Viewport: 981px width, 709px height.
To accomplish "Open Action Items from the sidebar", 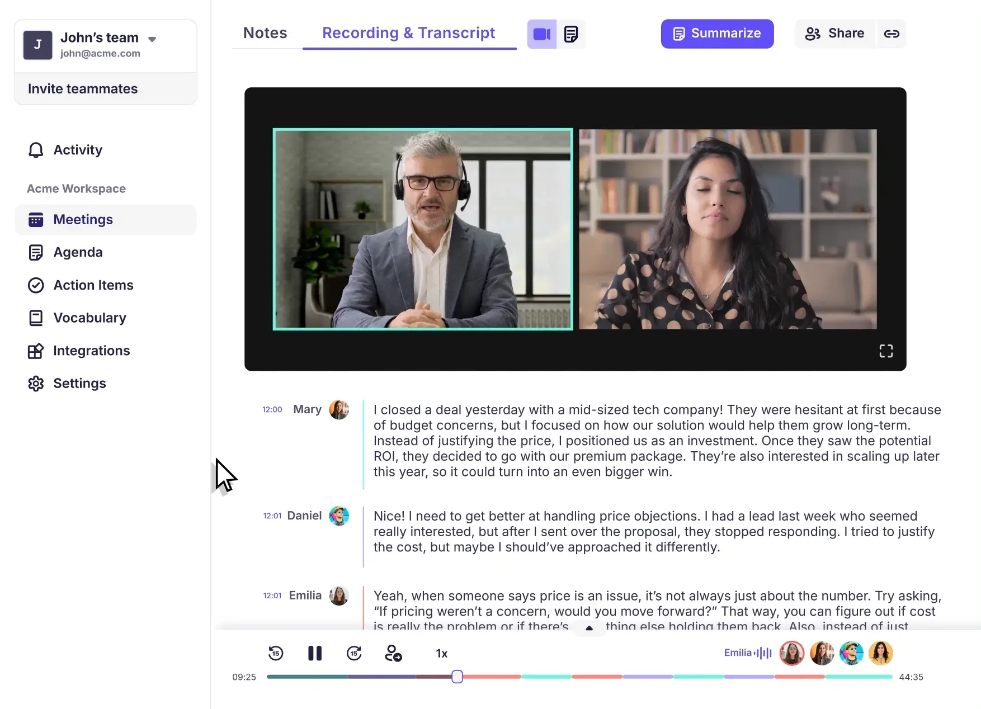I will point(93,285).
